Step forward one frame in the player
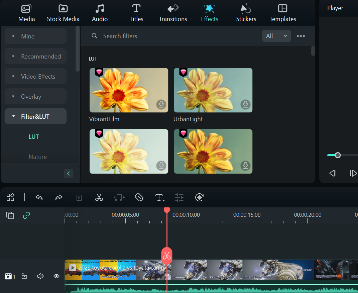The height and width of the screenshot is (293, 358). (353, 173)
